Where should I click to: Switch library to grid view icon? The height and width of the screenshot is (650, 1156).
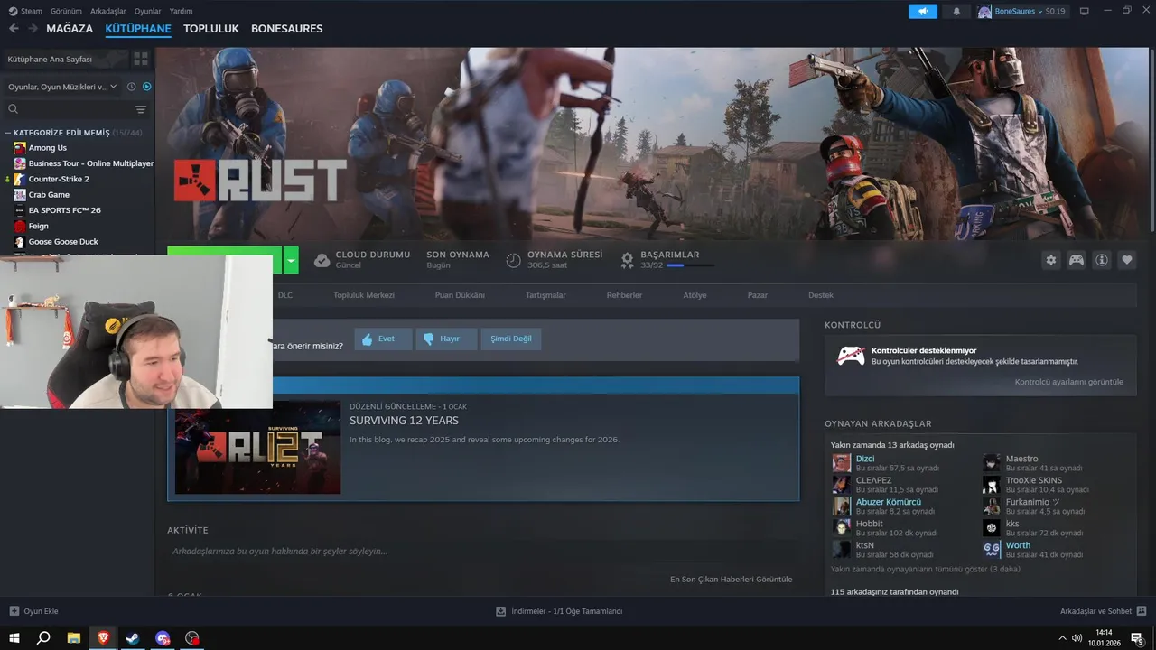tap(141, 59)
